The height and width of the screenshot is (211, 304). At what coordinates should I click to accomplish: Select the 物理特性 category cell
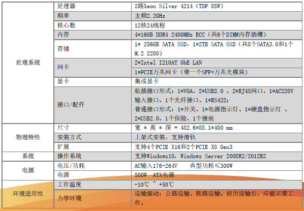pos(28,137)
